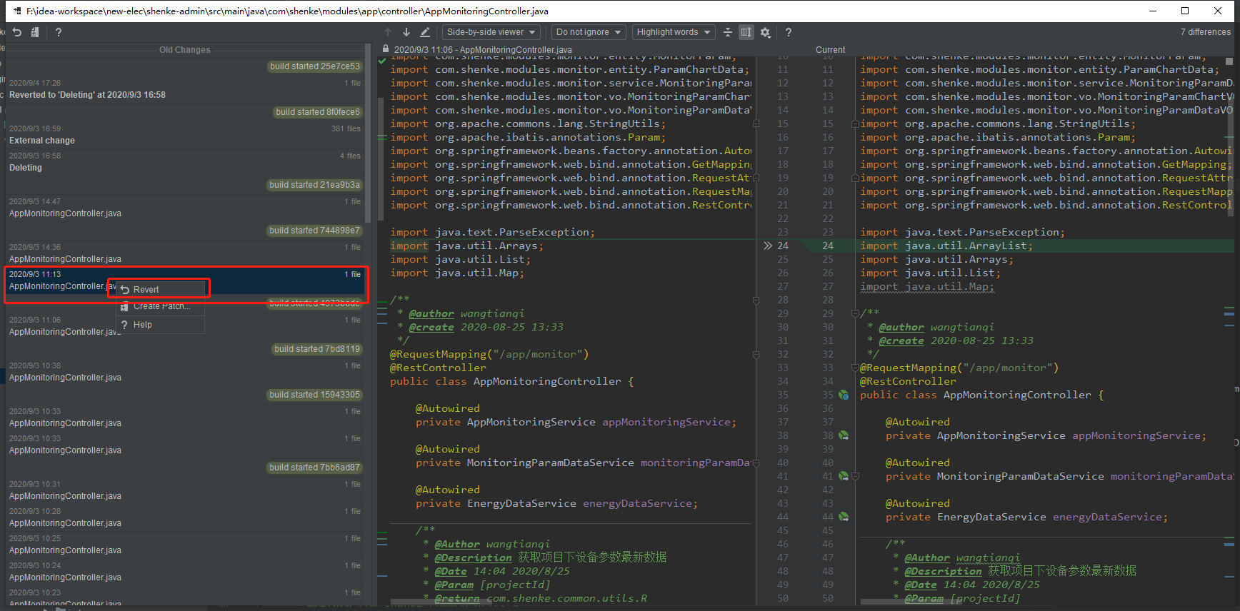Toggle fold marker at right line 41
The image size is (1240, 611).
coord(855,476)
